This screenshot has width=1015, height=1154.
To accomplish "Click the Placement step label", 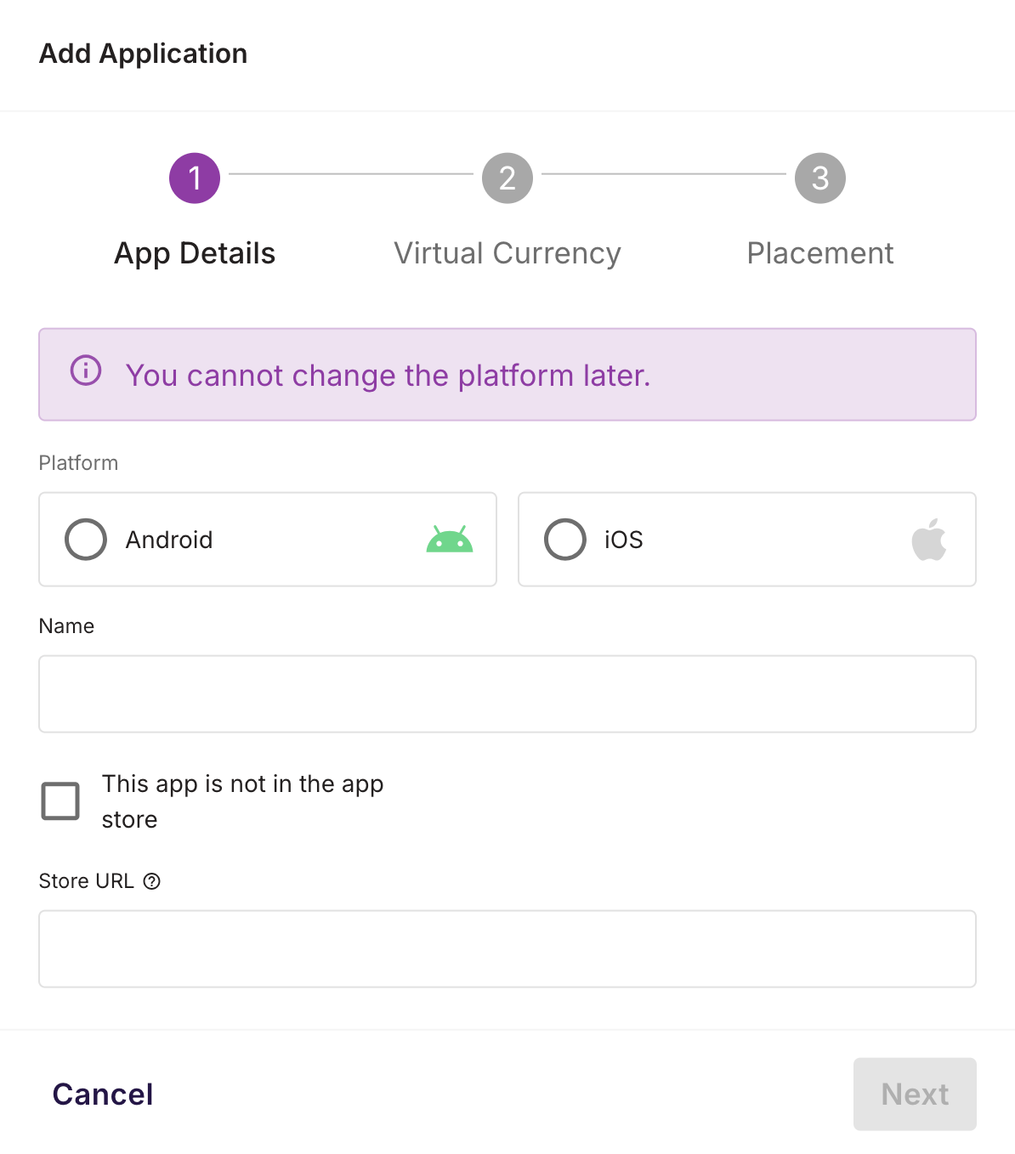I will coord(820,253).
